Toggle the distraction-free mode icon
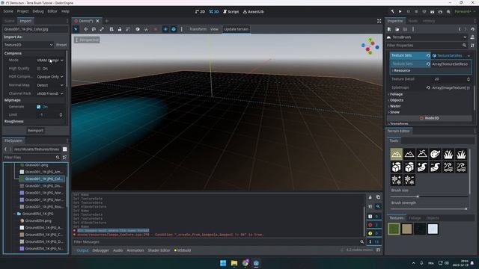479x269 pixels. click(379, 21)
